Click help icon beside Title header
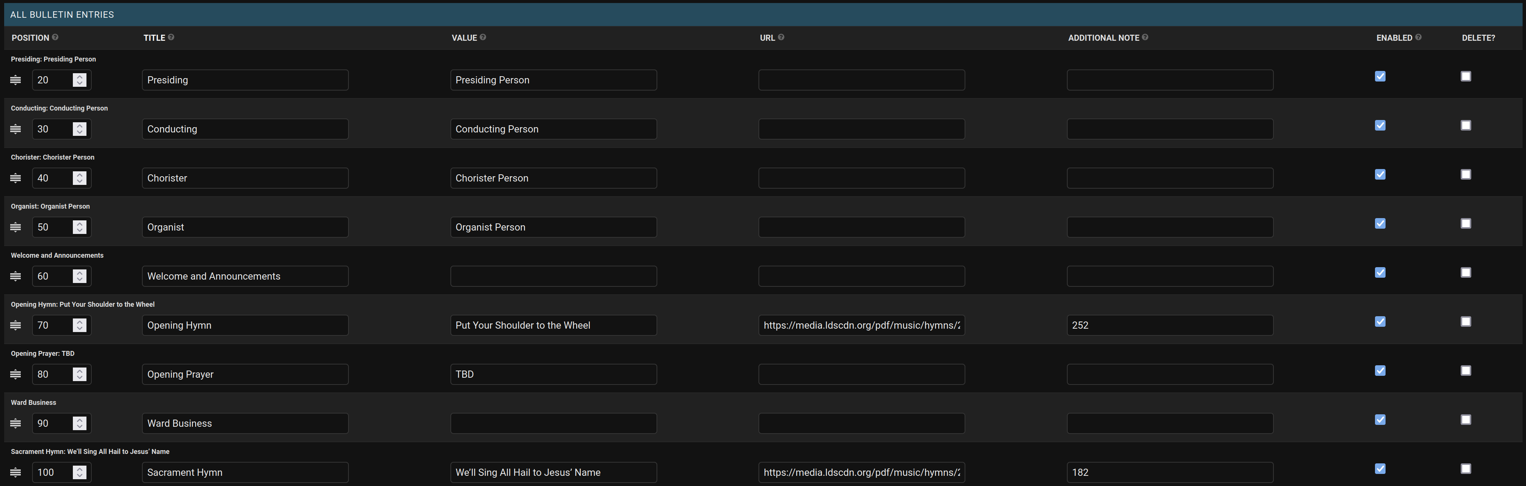The height and width of the screenshot is (486, 1526). (x=171, y=37)
